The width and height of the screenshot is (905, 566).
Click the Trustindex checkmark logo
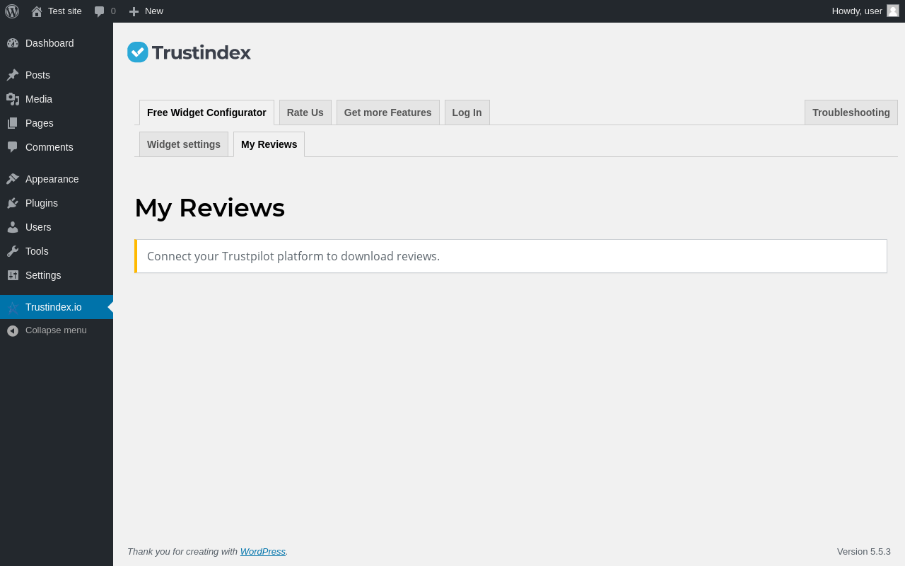[x=138, y=52]
